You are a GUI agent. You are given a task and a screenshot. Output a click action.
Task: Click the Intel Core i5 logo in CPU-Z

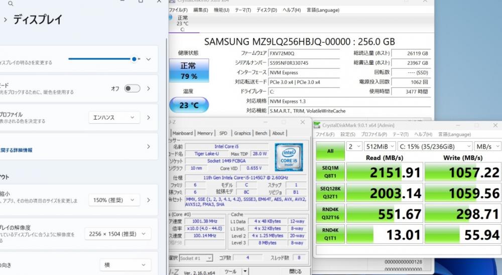coord(289,157)
